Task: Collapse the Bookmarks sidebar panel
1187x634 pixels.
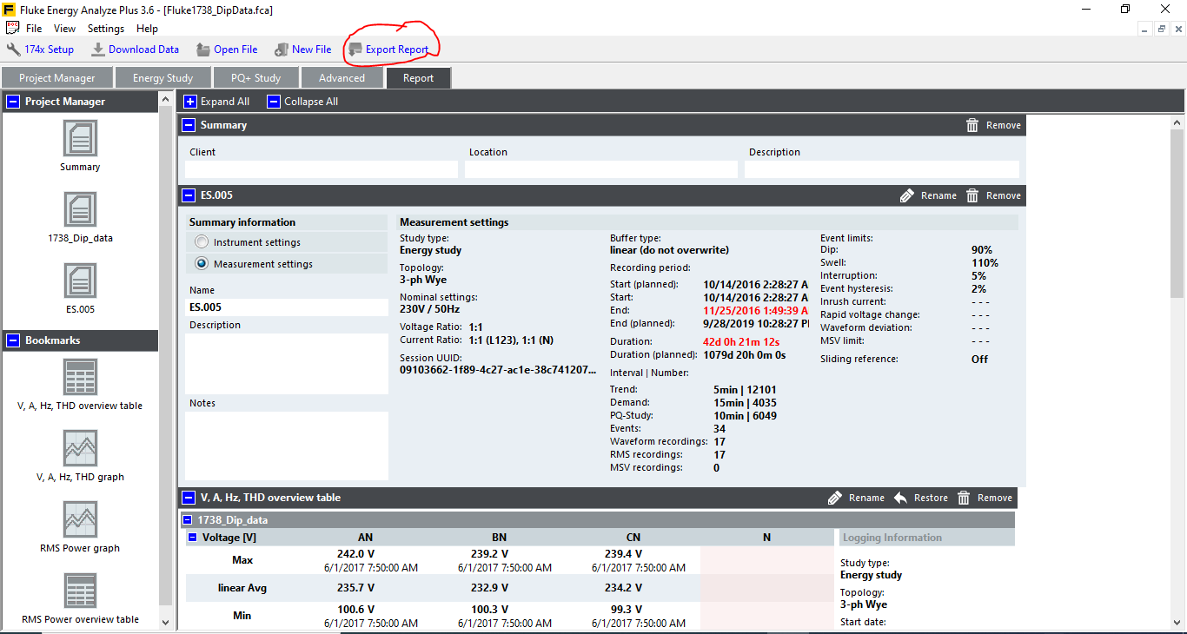Action: (12, 340)
